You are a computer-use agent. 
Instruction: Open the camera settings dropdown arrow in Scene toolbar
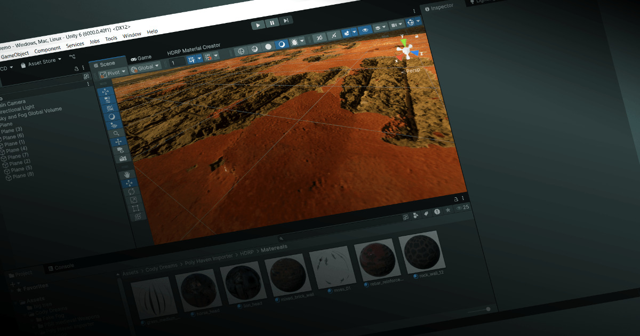[401, 23]
